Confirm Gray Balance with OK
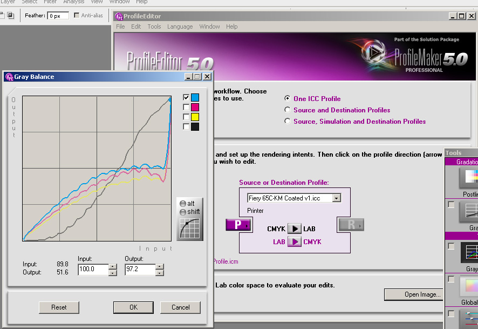The width and height of the screenshot is (478, 329). pos(133,307)
